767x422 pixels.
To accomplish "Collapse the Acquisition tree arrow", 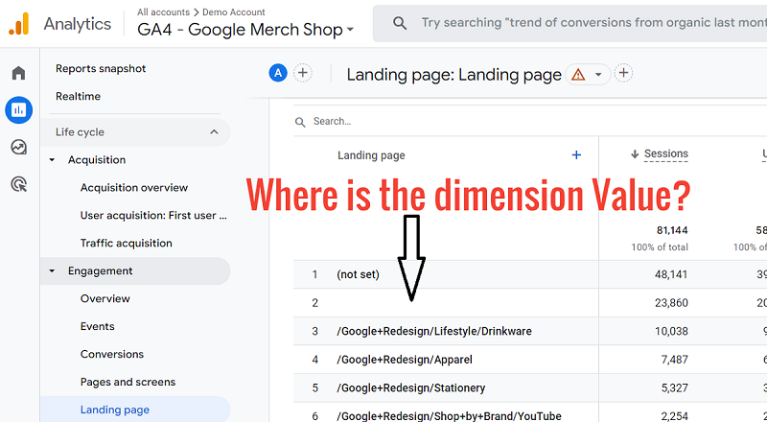I will [x=53, y=159].
